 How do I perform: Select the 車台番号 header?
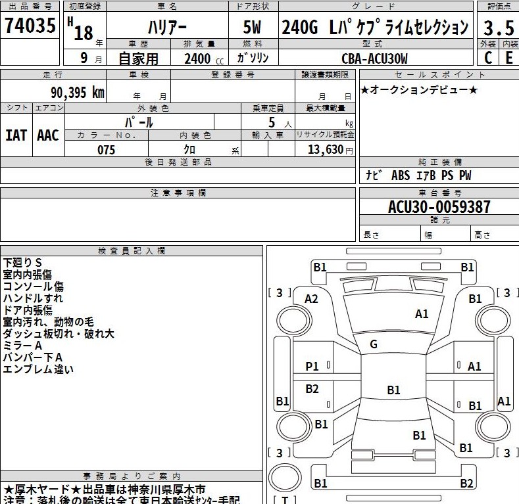click(x=440, y=193)
